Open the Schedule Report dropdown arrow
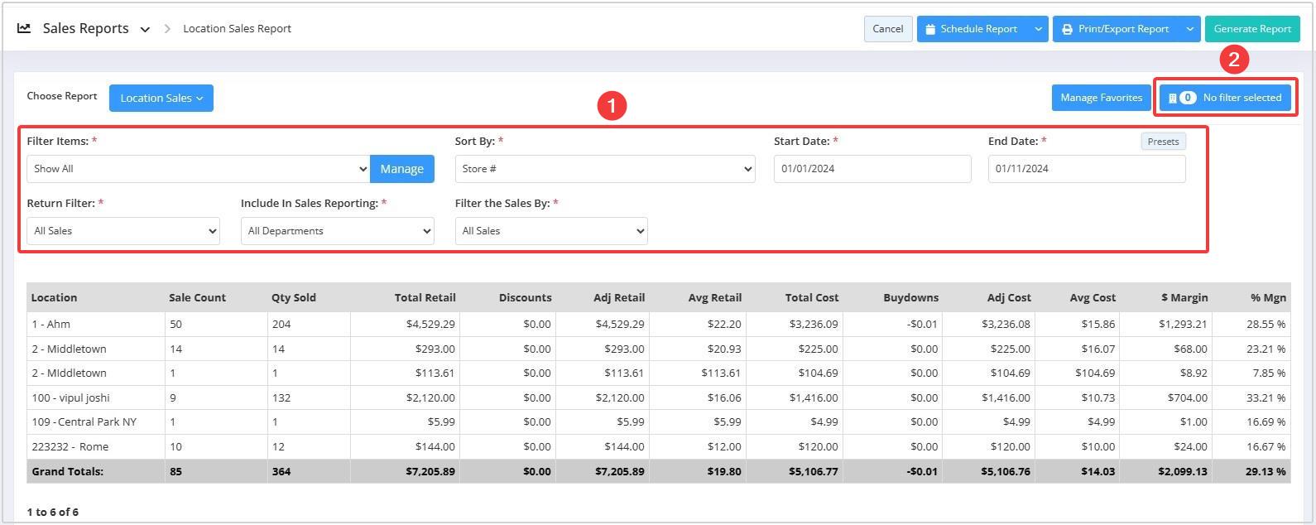 1038,29
